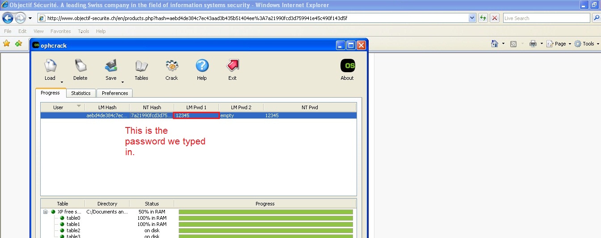This screenshot has height=238, width=601.
Task: Select the LM hash cell aebd4de384c7ec...
Action: tap(107, 115)
